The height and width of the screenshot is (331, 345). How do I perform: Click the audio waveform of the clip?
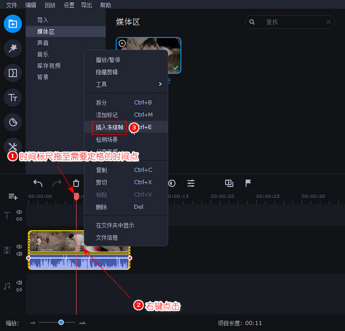(79, 262)
